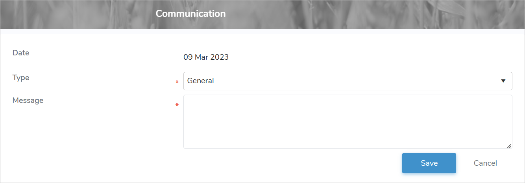Viewport: 525px width, 183px height.
Task: Grab the Message box resize handle
Action: click(x=509, y=146)
